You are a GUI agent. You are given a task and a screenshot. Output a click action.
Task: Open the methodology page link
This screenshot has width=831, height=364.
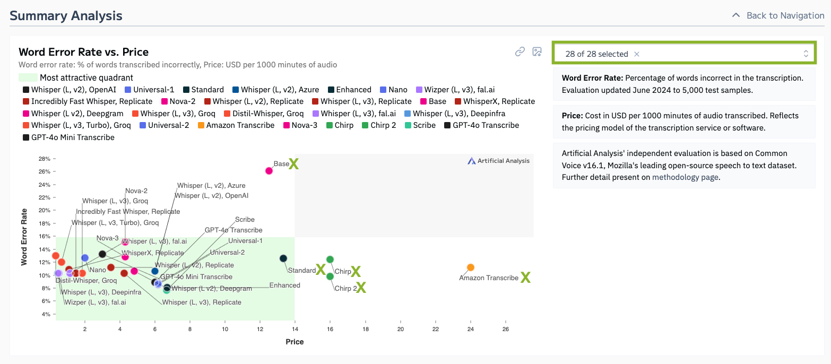685,177
